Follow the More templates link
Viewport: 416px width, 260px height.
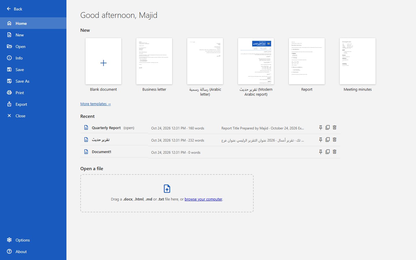(x=96, y=104)
